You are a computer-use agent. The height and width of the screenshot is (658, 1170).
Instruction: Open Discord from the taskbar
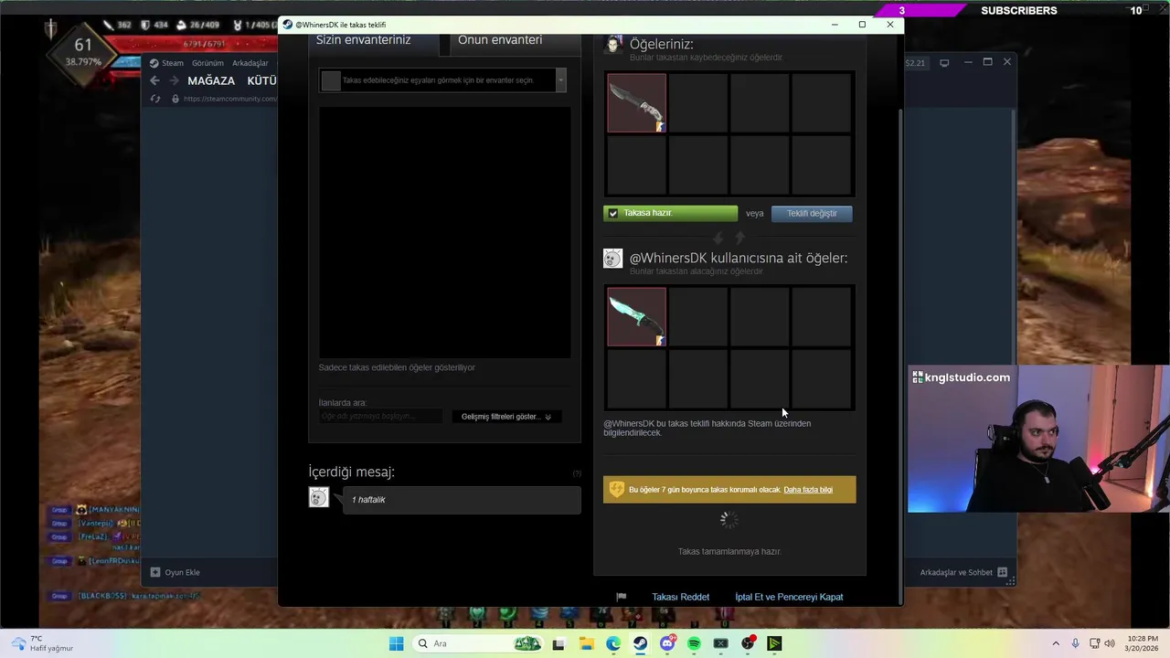coord(667,643)
